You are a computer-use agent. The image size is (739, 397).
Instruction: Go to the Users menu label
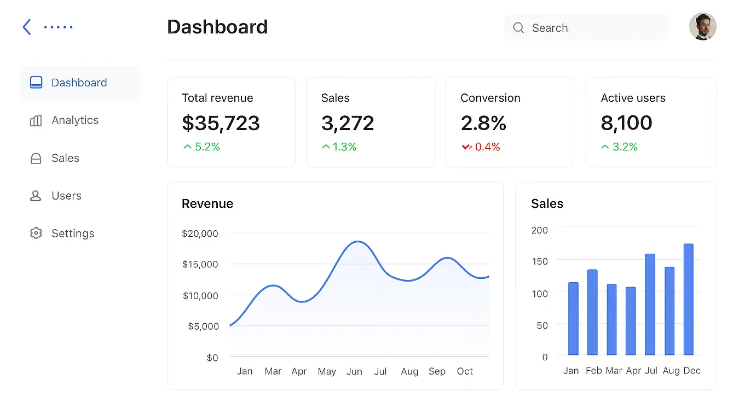pyautogui.click(x=66, y=196)
